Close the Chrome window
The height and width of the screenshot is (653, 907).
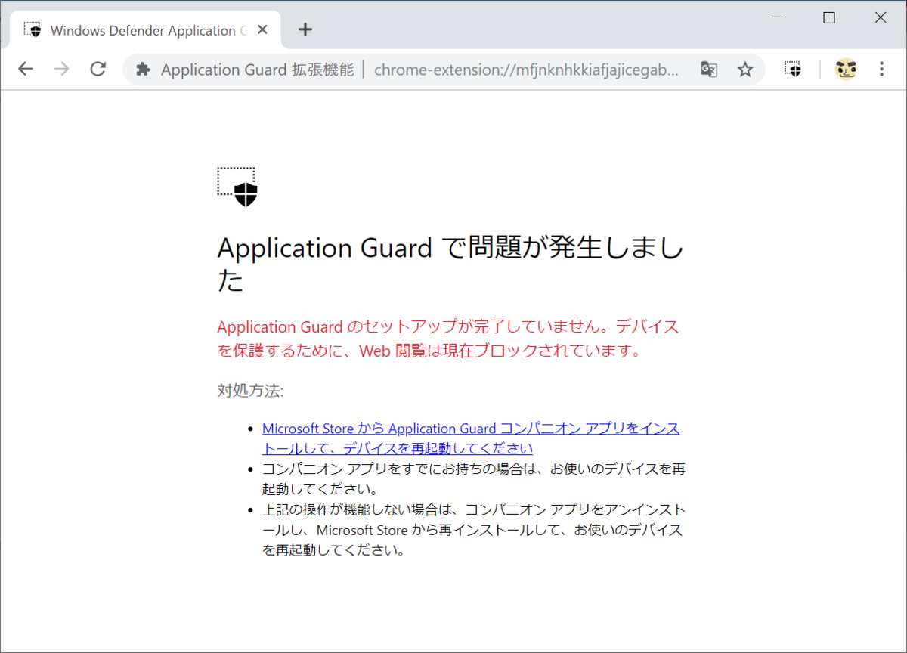pos(881,17)
